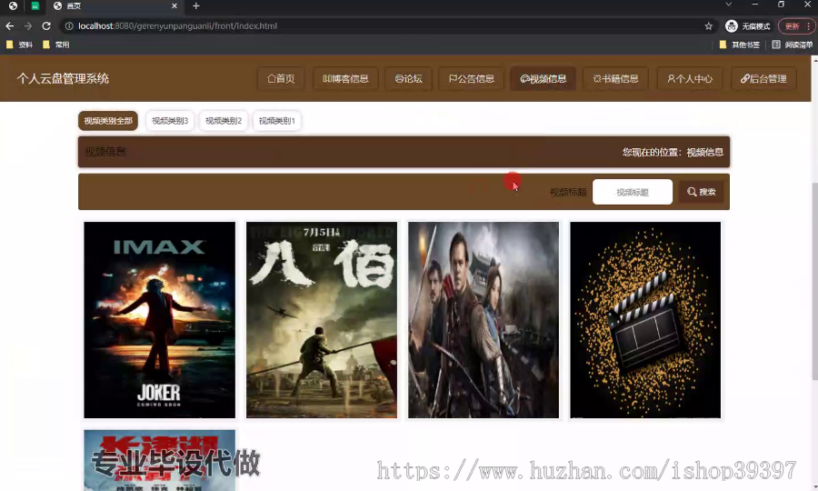Open a new browser tab
This screenshot has height=491, width=818.
click(196, 5)
